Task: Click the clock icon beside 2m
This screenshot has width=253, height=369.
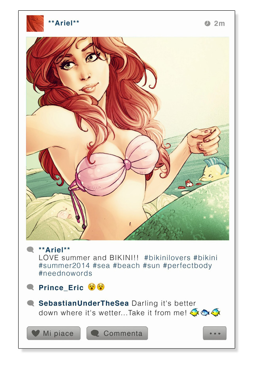Action: coord(208,23)
